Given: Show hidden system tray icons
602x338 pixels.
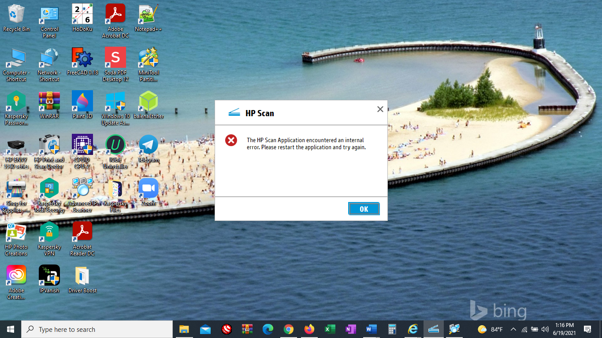Looking at the screenshot, I should [x=513, y=329].
